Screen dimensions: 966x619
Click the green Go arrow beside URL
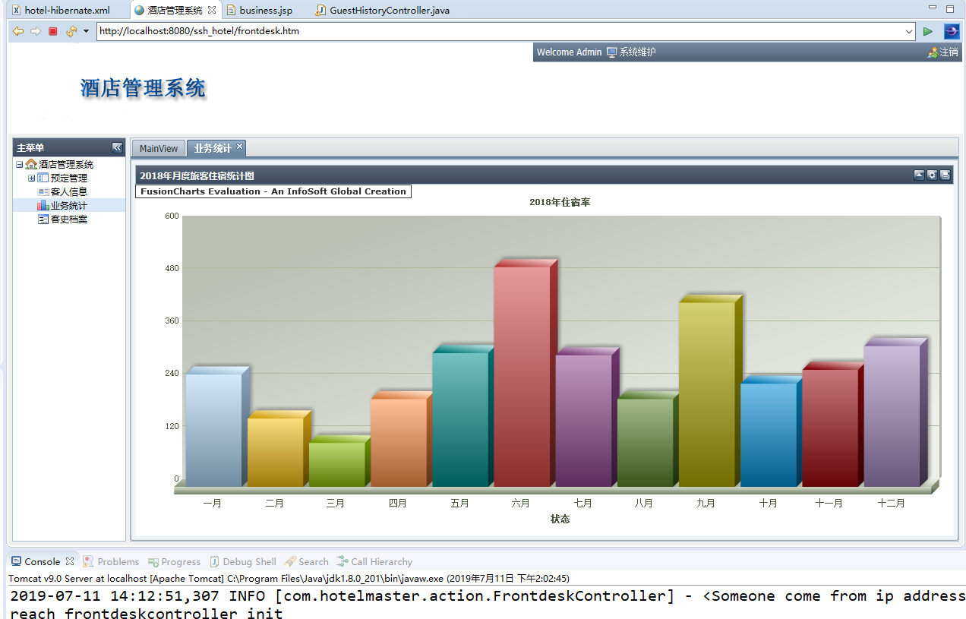(x=928, y=31)
